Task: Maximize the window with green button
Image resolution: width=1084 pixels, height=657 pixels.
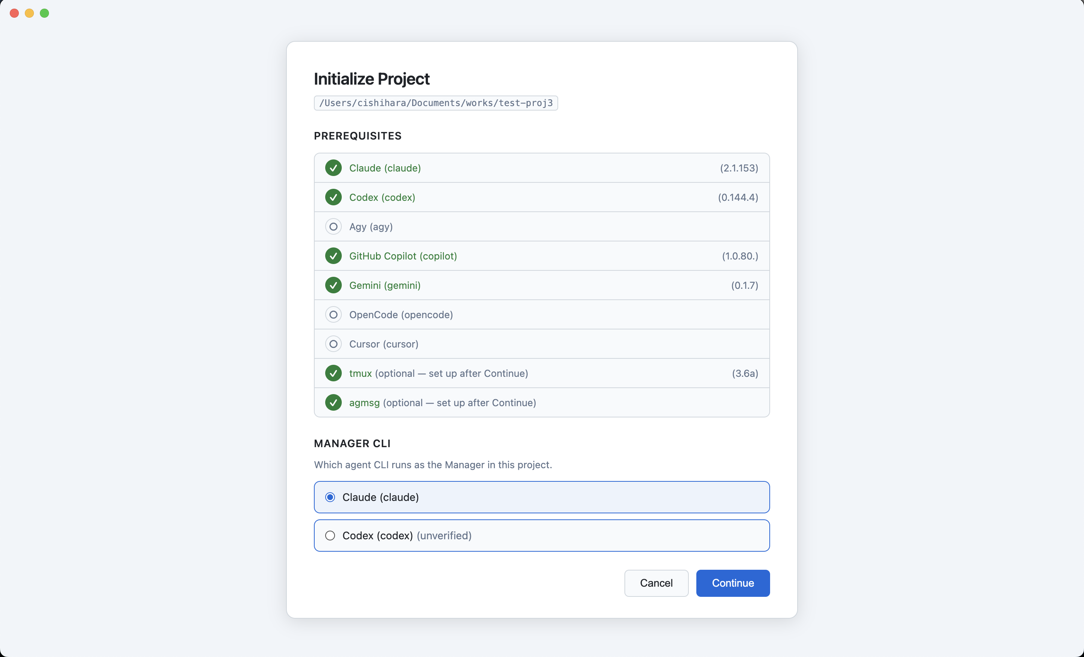Action: [x=44, y=13]
